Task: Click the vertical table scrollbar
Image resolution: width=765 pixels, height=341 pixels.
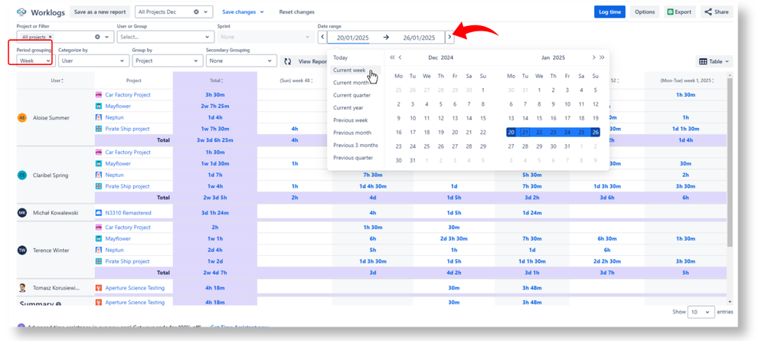Action: 730,161
